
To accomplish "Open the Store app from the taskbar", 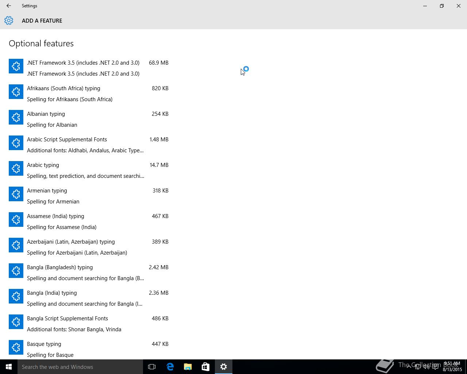I will [206, 367].
